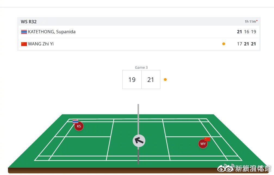Open the WANG Zhi Yi player name
This screenshot has width=274, height=175.
click(41, 44)
